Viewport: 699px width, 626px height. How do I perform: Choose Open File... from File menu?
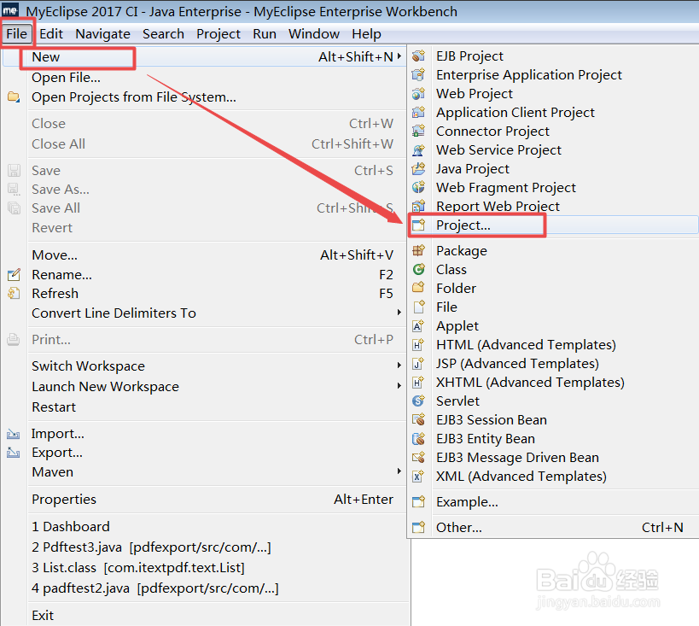point(66,78)
